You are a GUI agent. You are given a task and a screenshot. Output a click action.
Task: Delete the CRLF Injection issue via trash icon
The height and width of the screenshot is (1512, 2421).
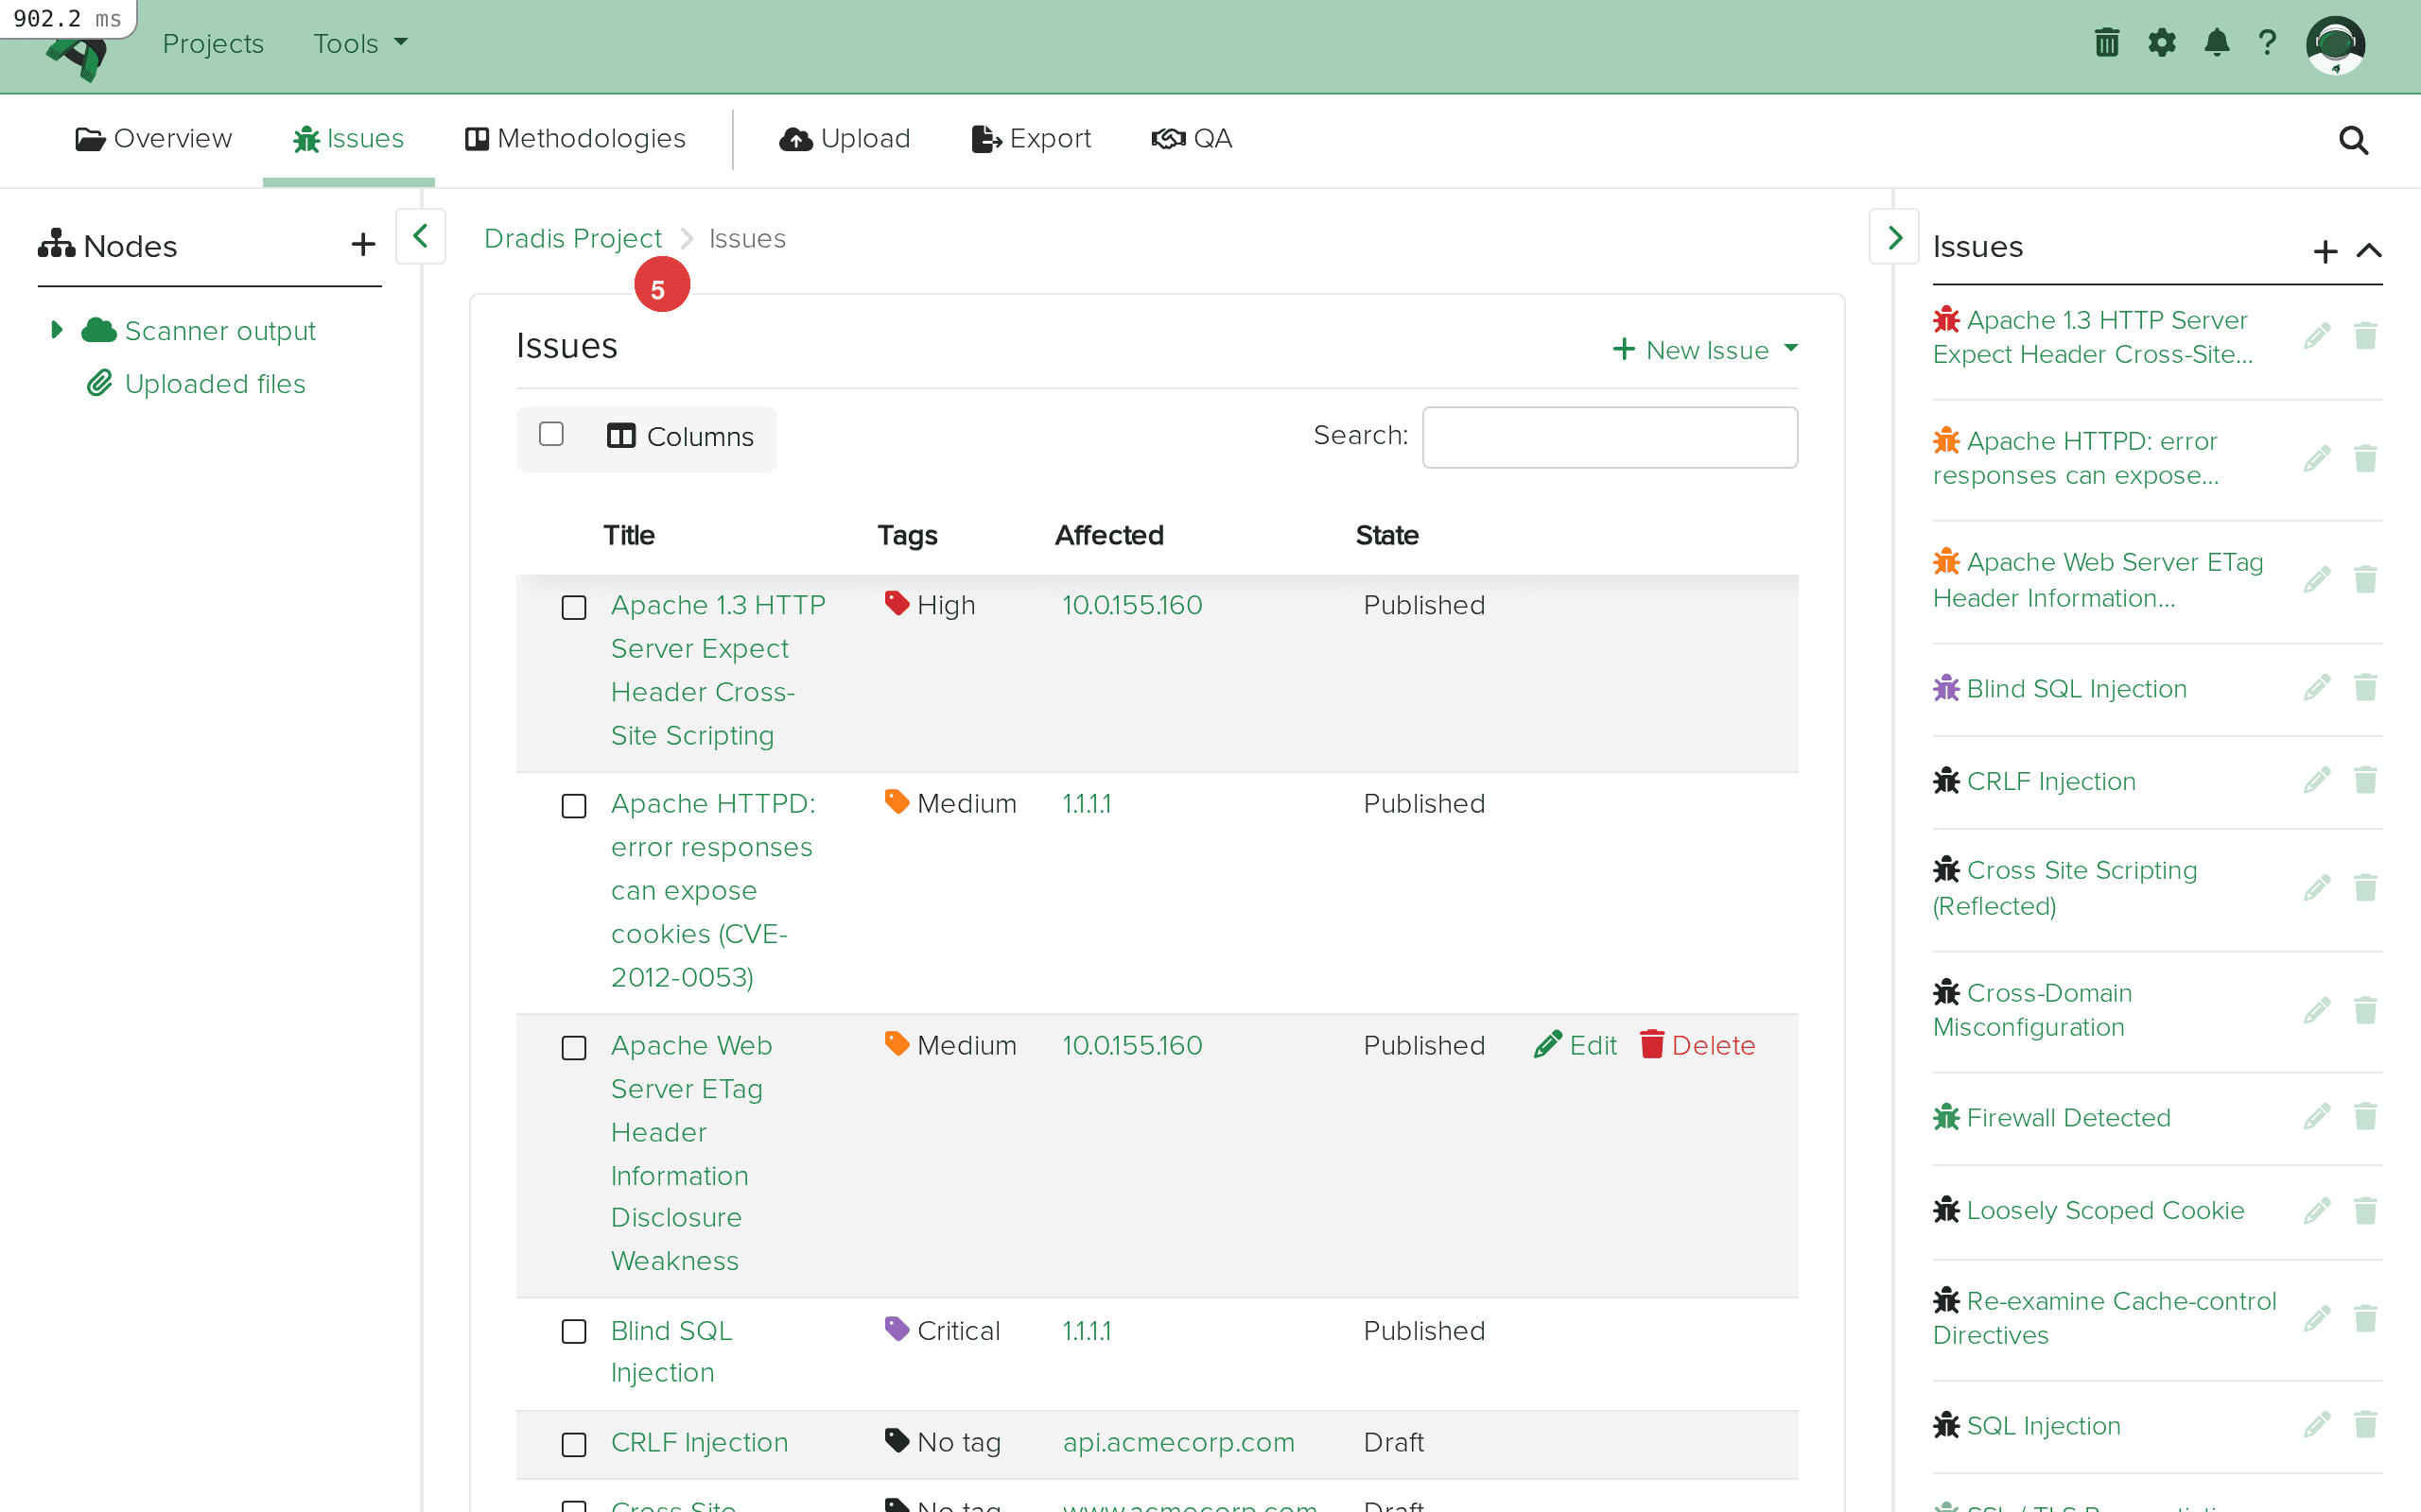pos(2366,780)
